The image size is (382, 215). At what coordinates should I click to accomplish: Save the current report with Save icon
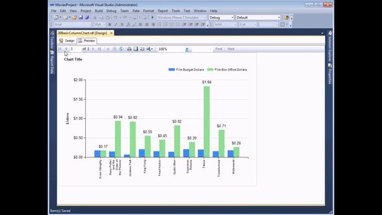(81, 17)
